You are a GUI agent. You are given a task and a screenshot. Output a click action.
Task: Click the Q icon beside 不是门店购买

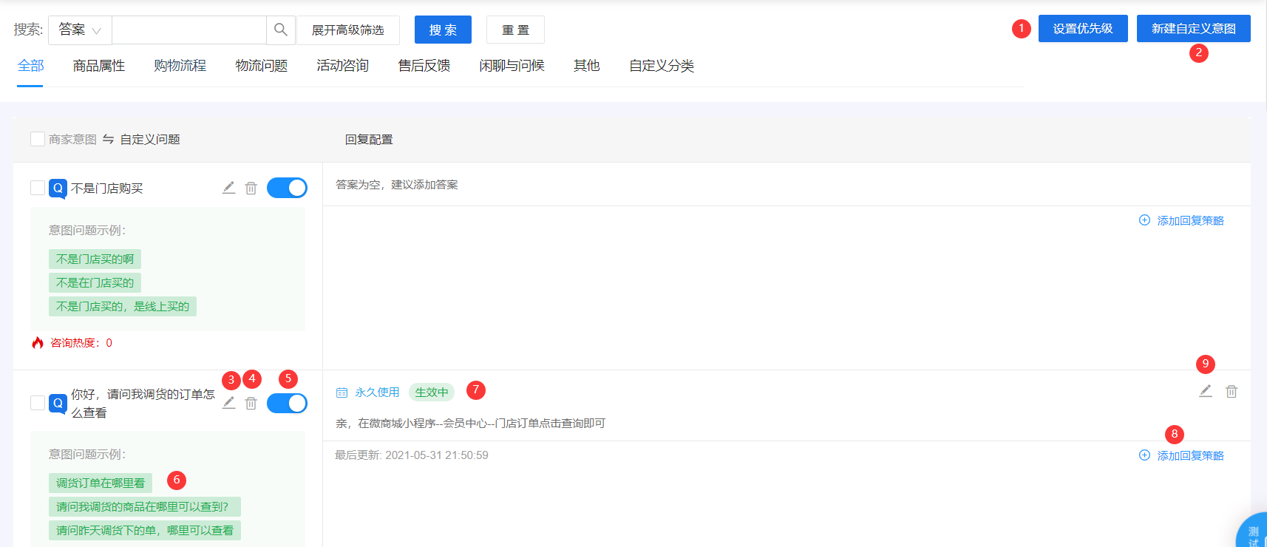(58, 188)
